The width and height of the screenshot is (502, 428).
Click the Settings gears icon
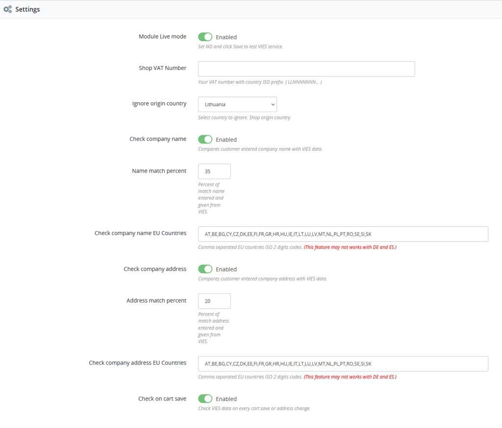pos(7,9)
